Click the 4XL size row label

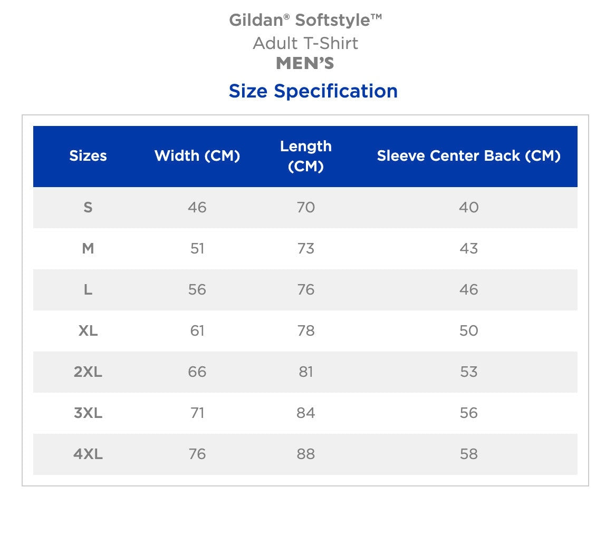pyautogui.click(x=88, y=454)
